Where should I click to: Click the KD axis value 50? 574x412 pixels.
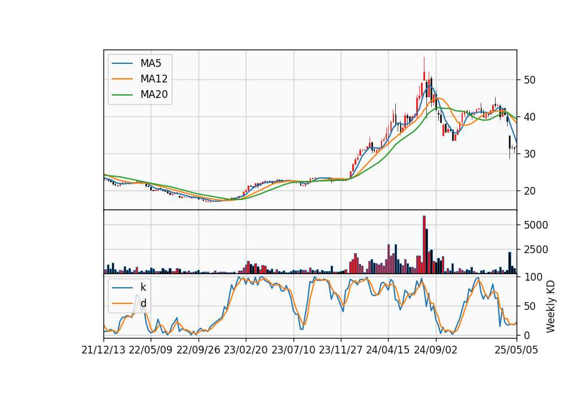[530, 306]
